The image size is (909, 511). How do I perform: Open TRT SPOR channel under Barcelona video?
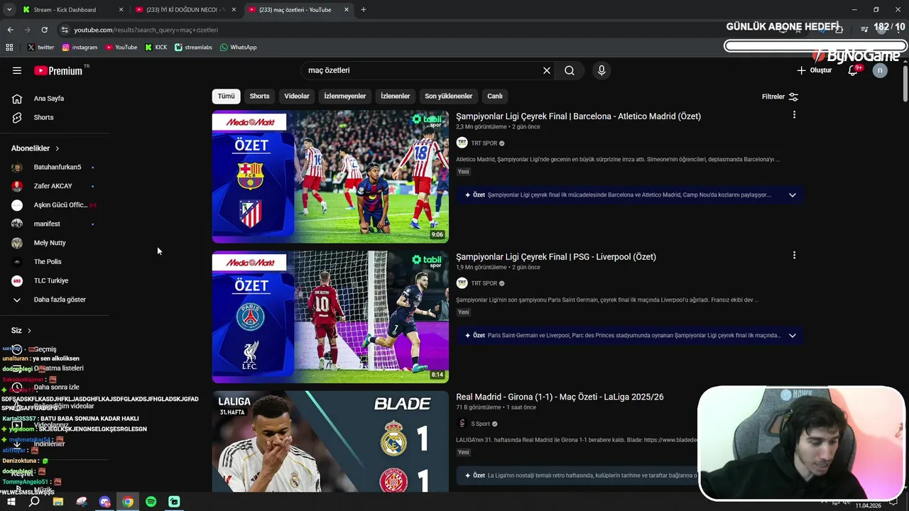click(x=484, y=143)
